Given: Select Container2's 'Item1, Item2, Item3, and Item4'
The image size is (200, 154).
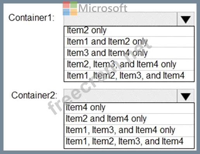Looking at the screenshot, I should click(x=129, y=142).
